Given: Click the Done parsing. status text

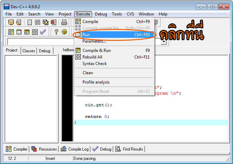Looking at the screenshot, I should [85, 158].
